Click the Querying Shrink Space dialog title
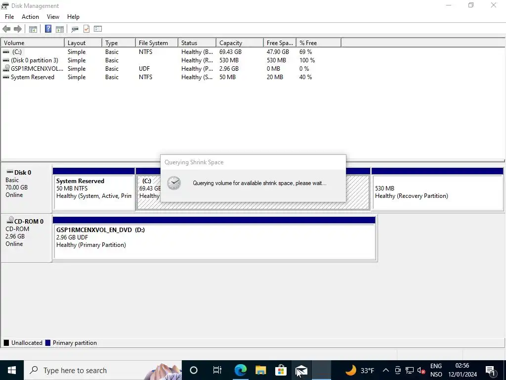This screenshot has width=506, height=380. [x=194, y=162]
